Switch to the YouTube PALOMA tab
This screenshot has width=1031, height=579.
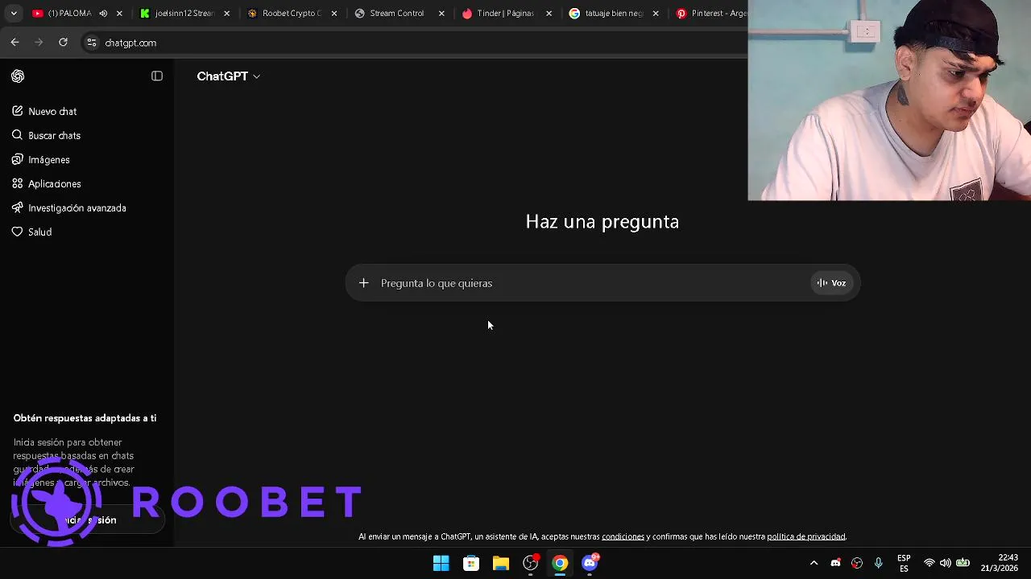pos(68,14)
